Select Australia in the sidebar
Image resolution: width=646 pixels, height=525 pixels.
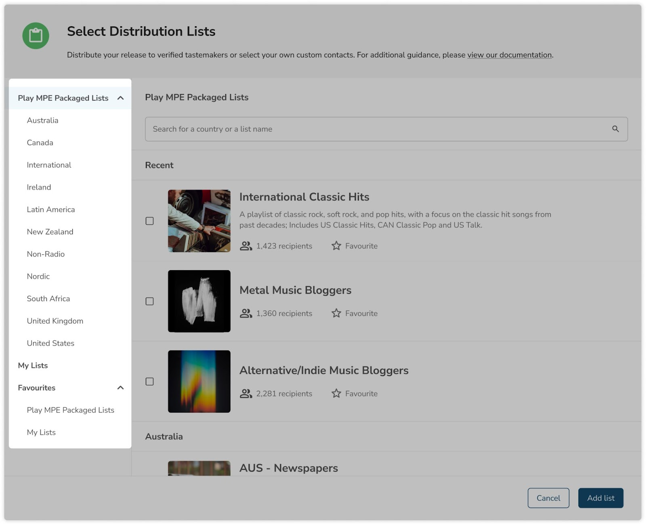(42, 120)
